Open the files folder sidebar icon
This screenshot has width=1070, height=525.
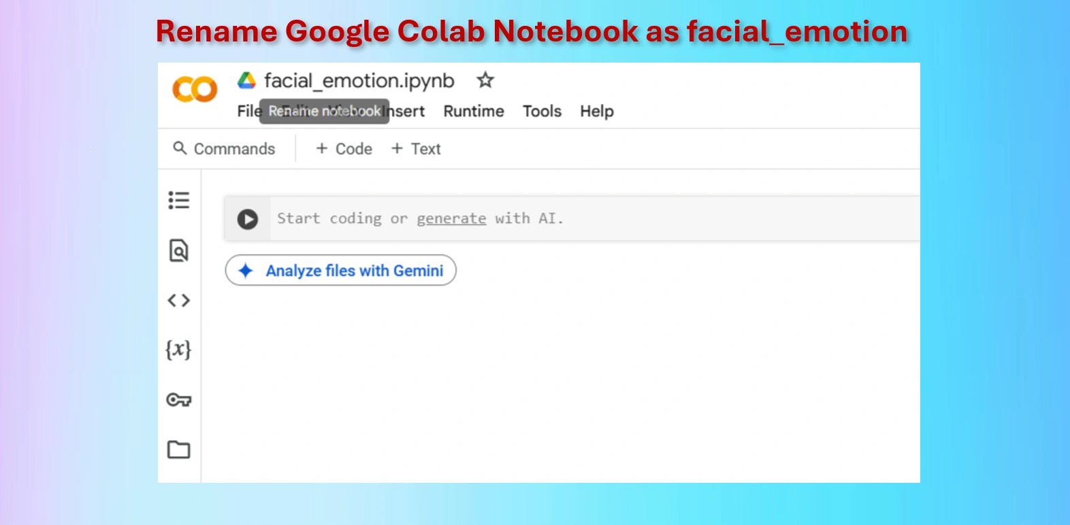click(x=179, y=449)
